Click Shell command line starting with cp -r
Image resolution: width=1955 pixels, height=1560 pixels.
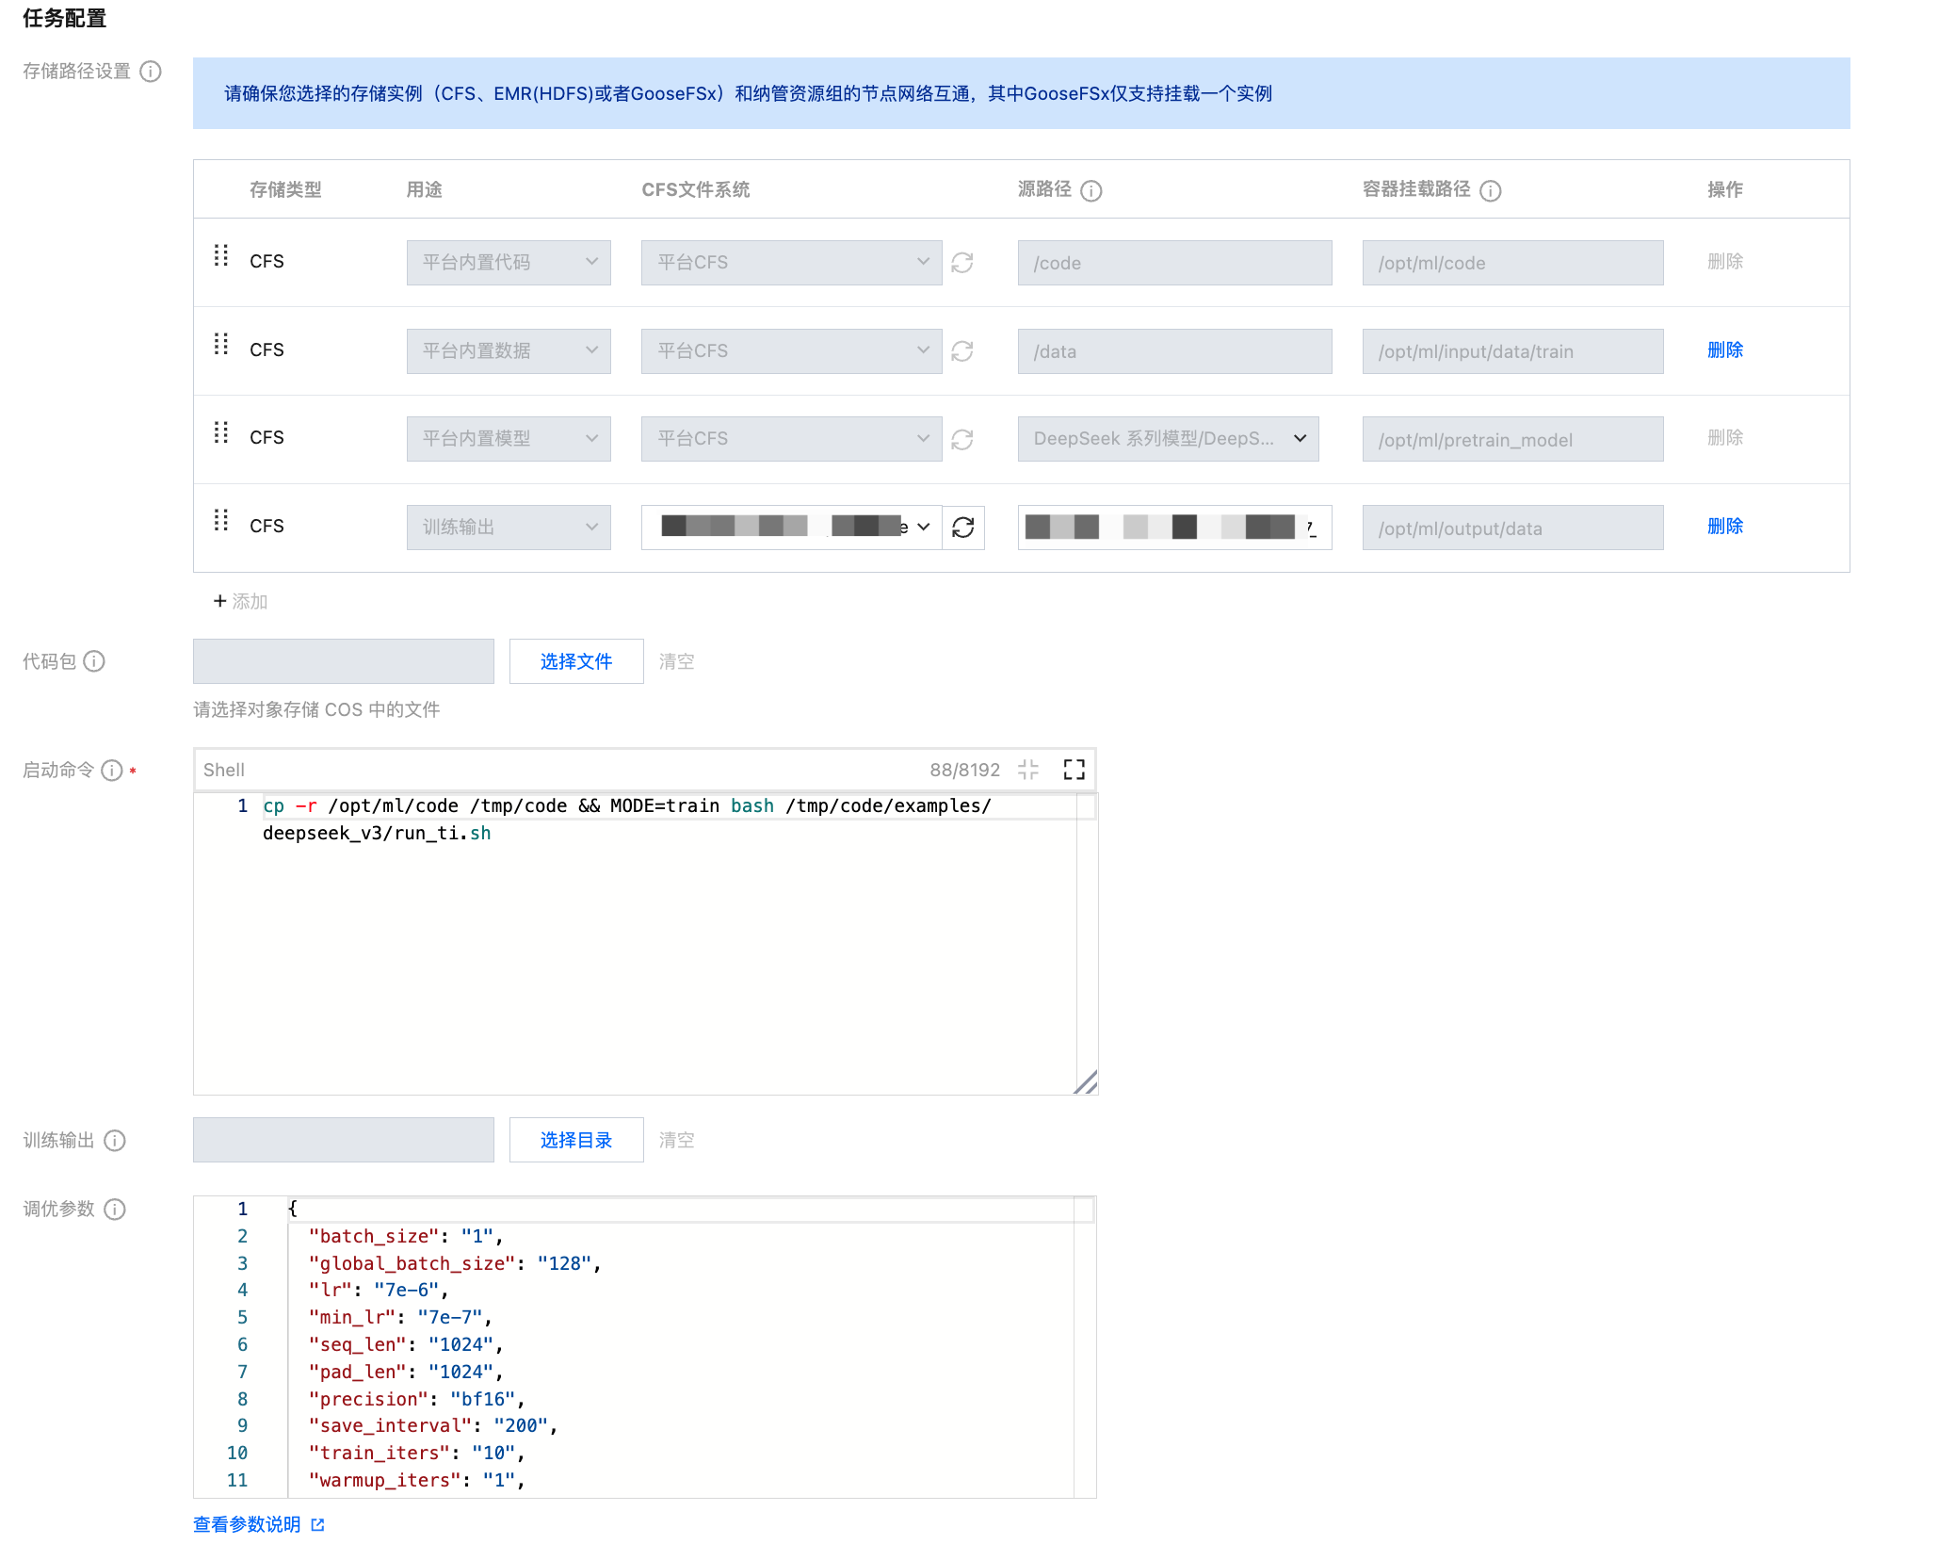pyautogui.click(x=627, y=806)
